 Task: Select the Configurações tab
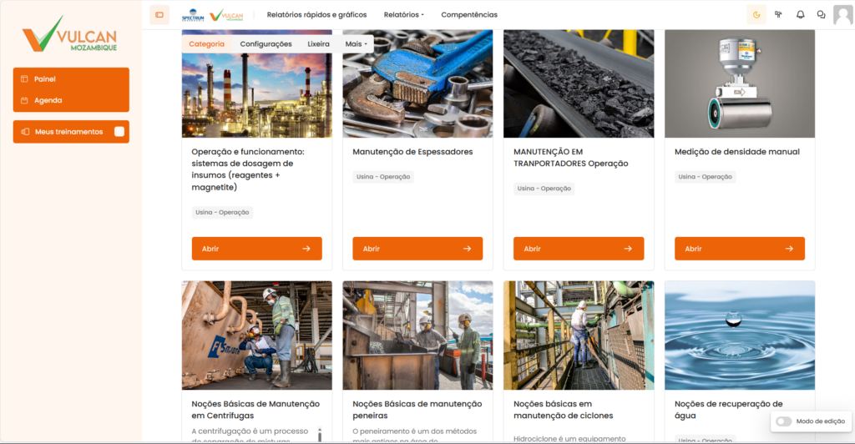(x=266, y=43)
